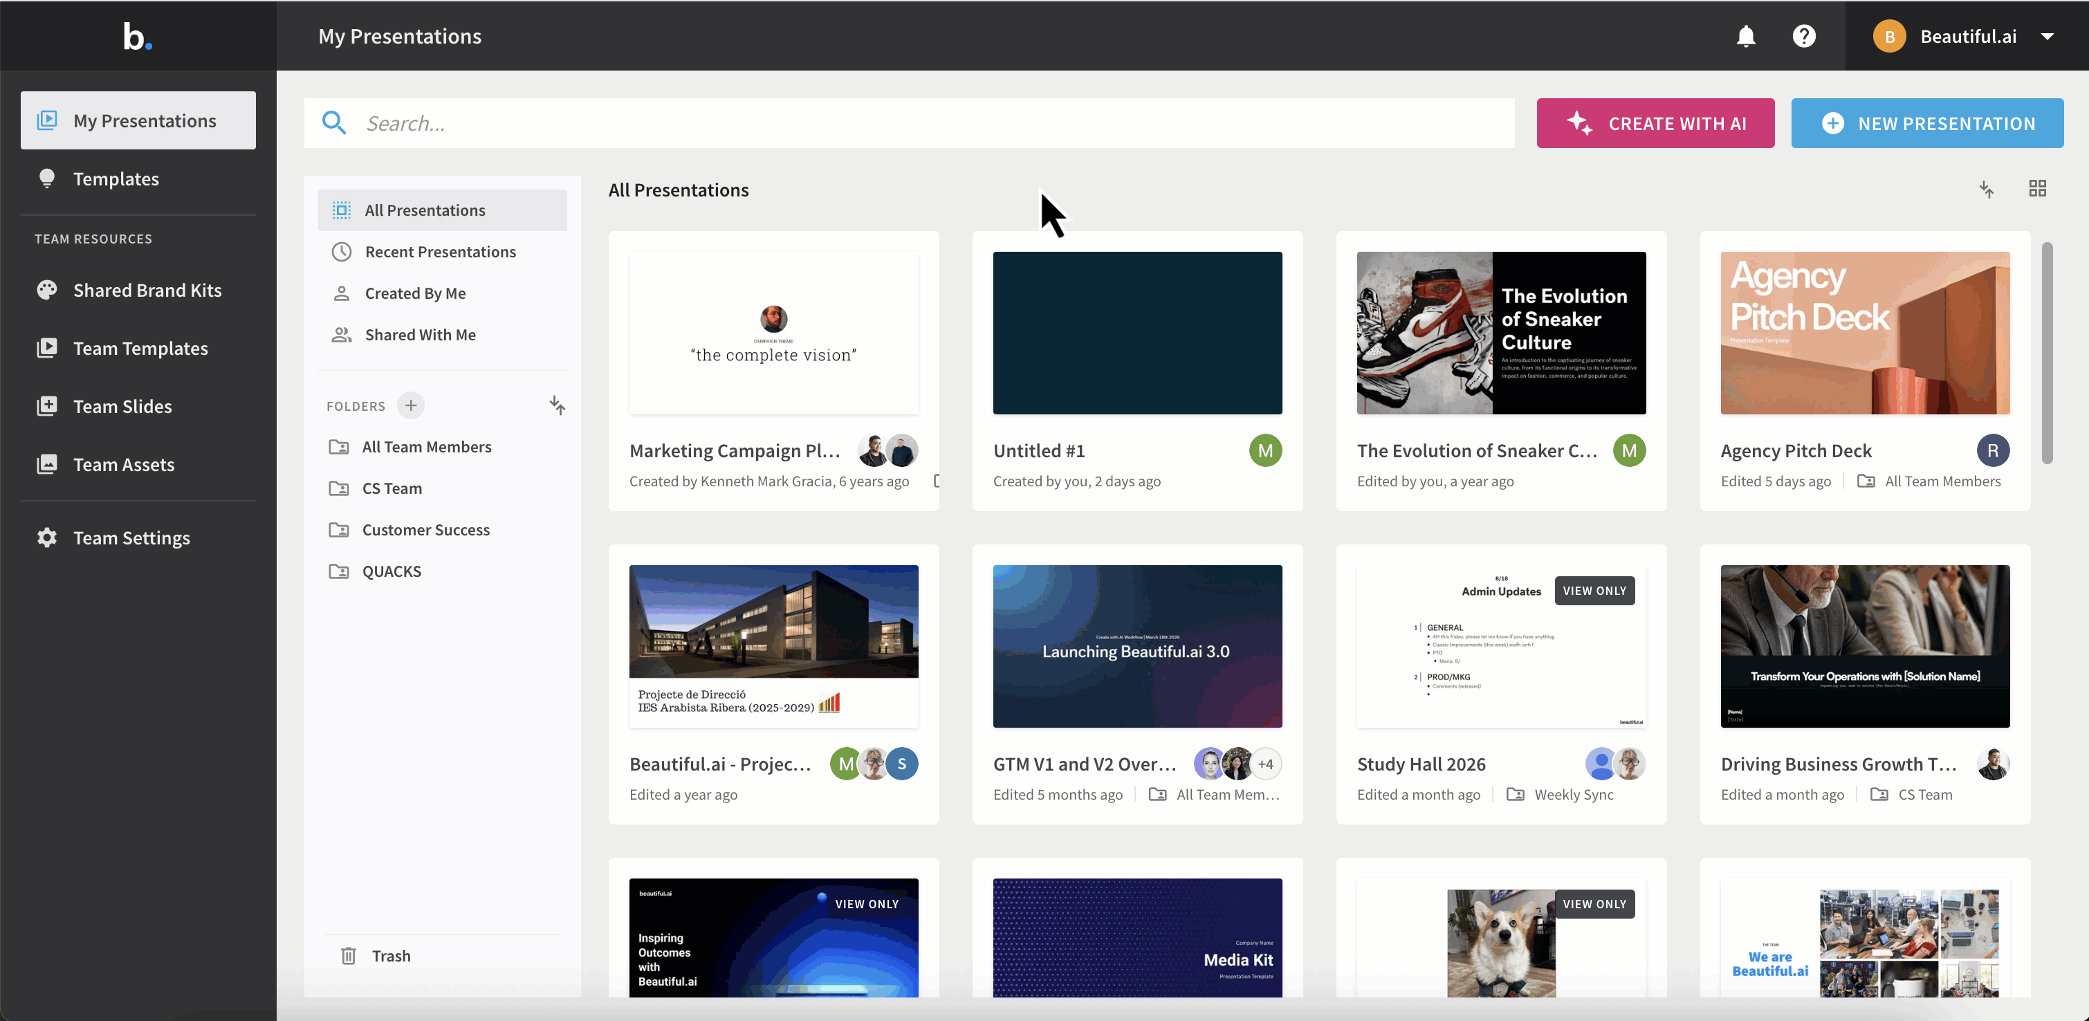The image size is (2089, 1021).
Task: Open the Media Kit thumbnail
Action: [x=1137, y=937]
